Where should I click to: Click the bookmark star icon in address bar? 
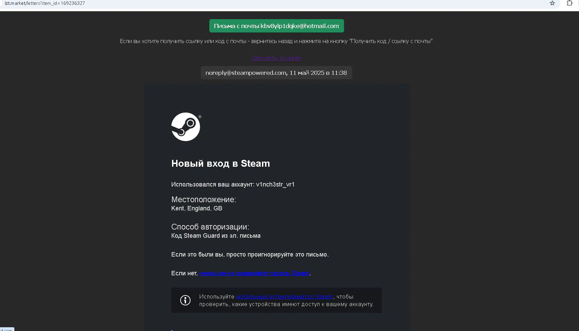[552, 3]
